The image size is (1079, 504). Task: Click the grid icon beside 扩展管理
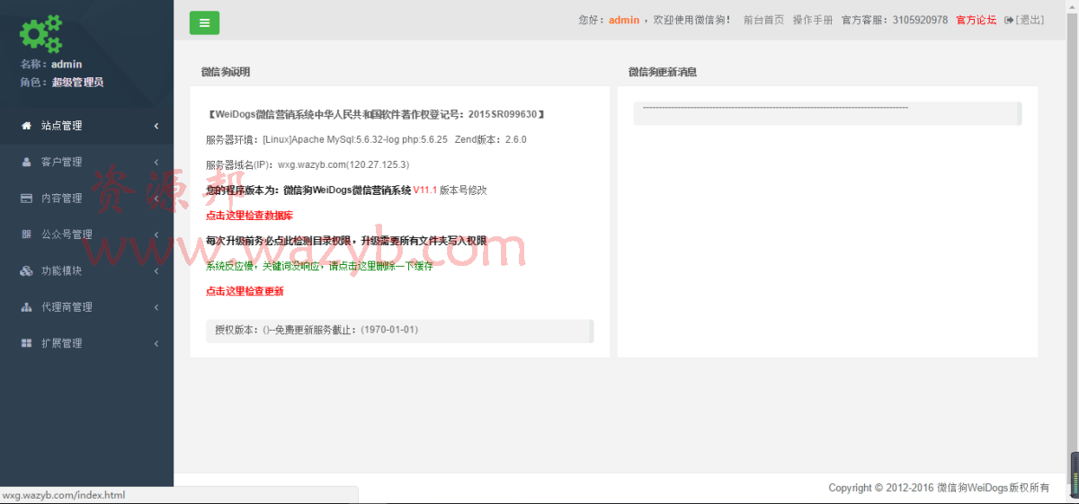pos(26,343)
